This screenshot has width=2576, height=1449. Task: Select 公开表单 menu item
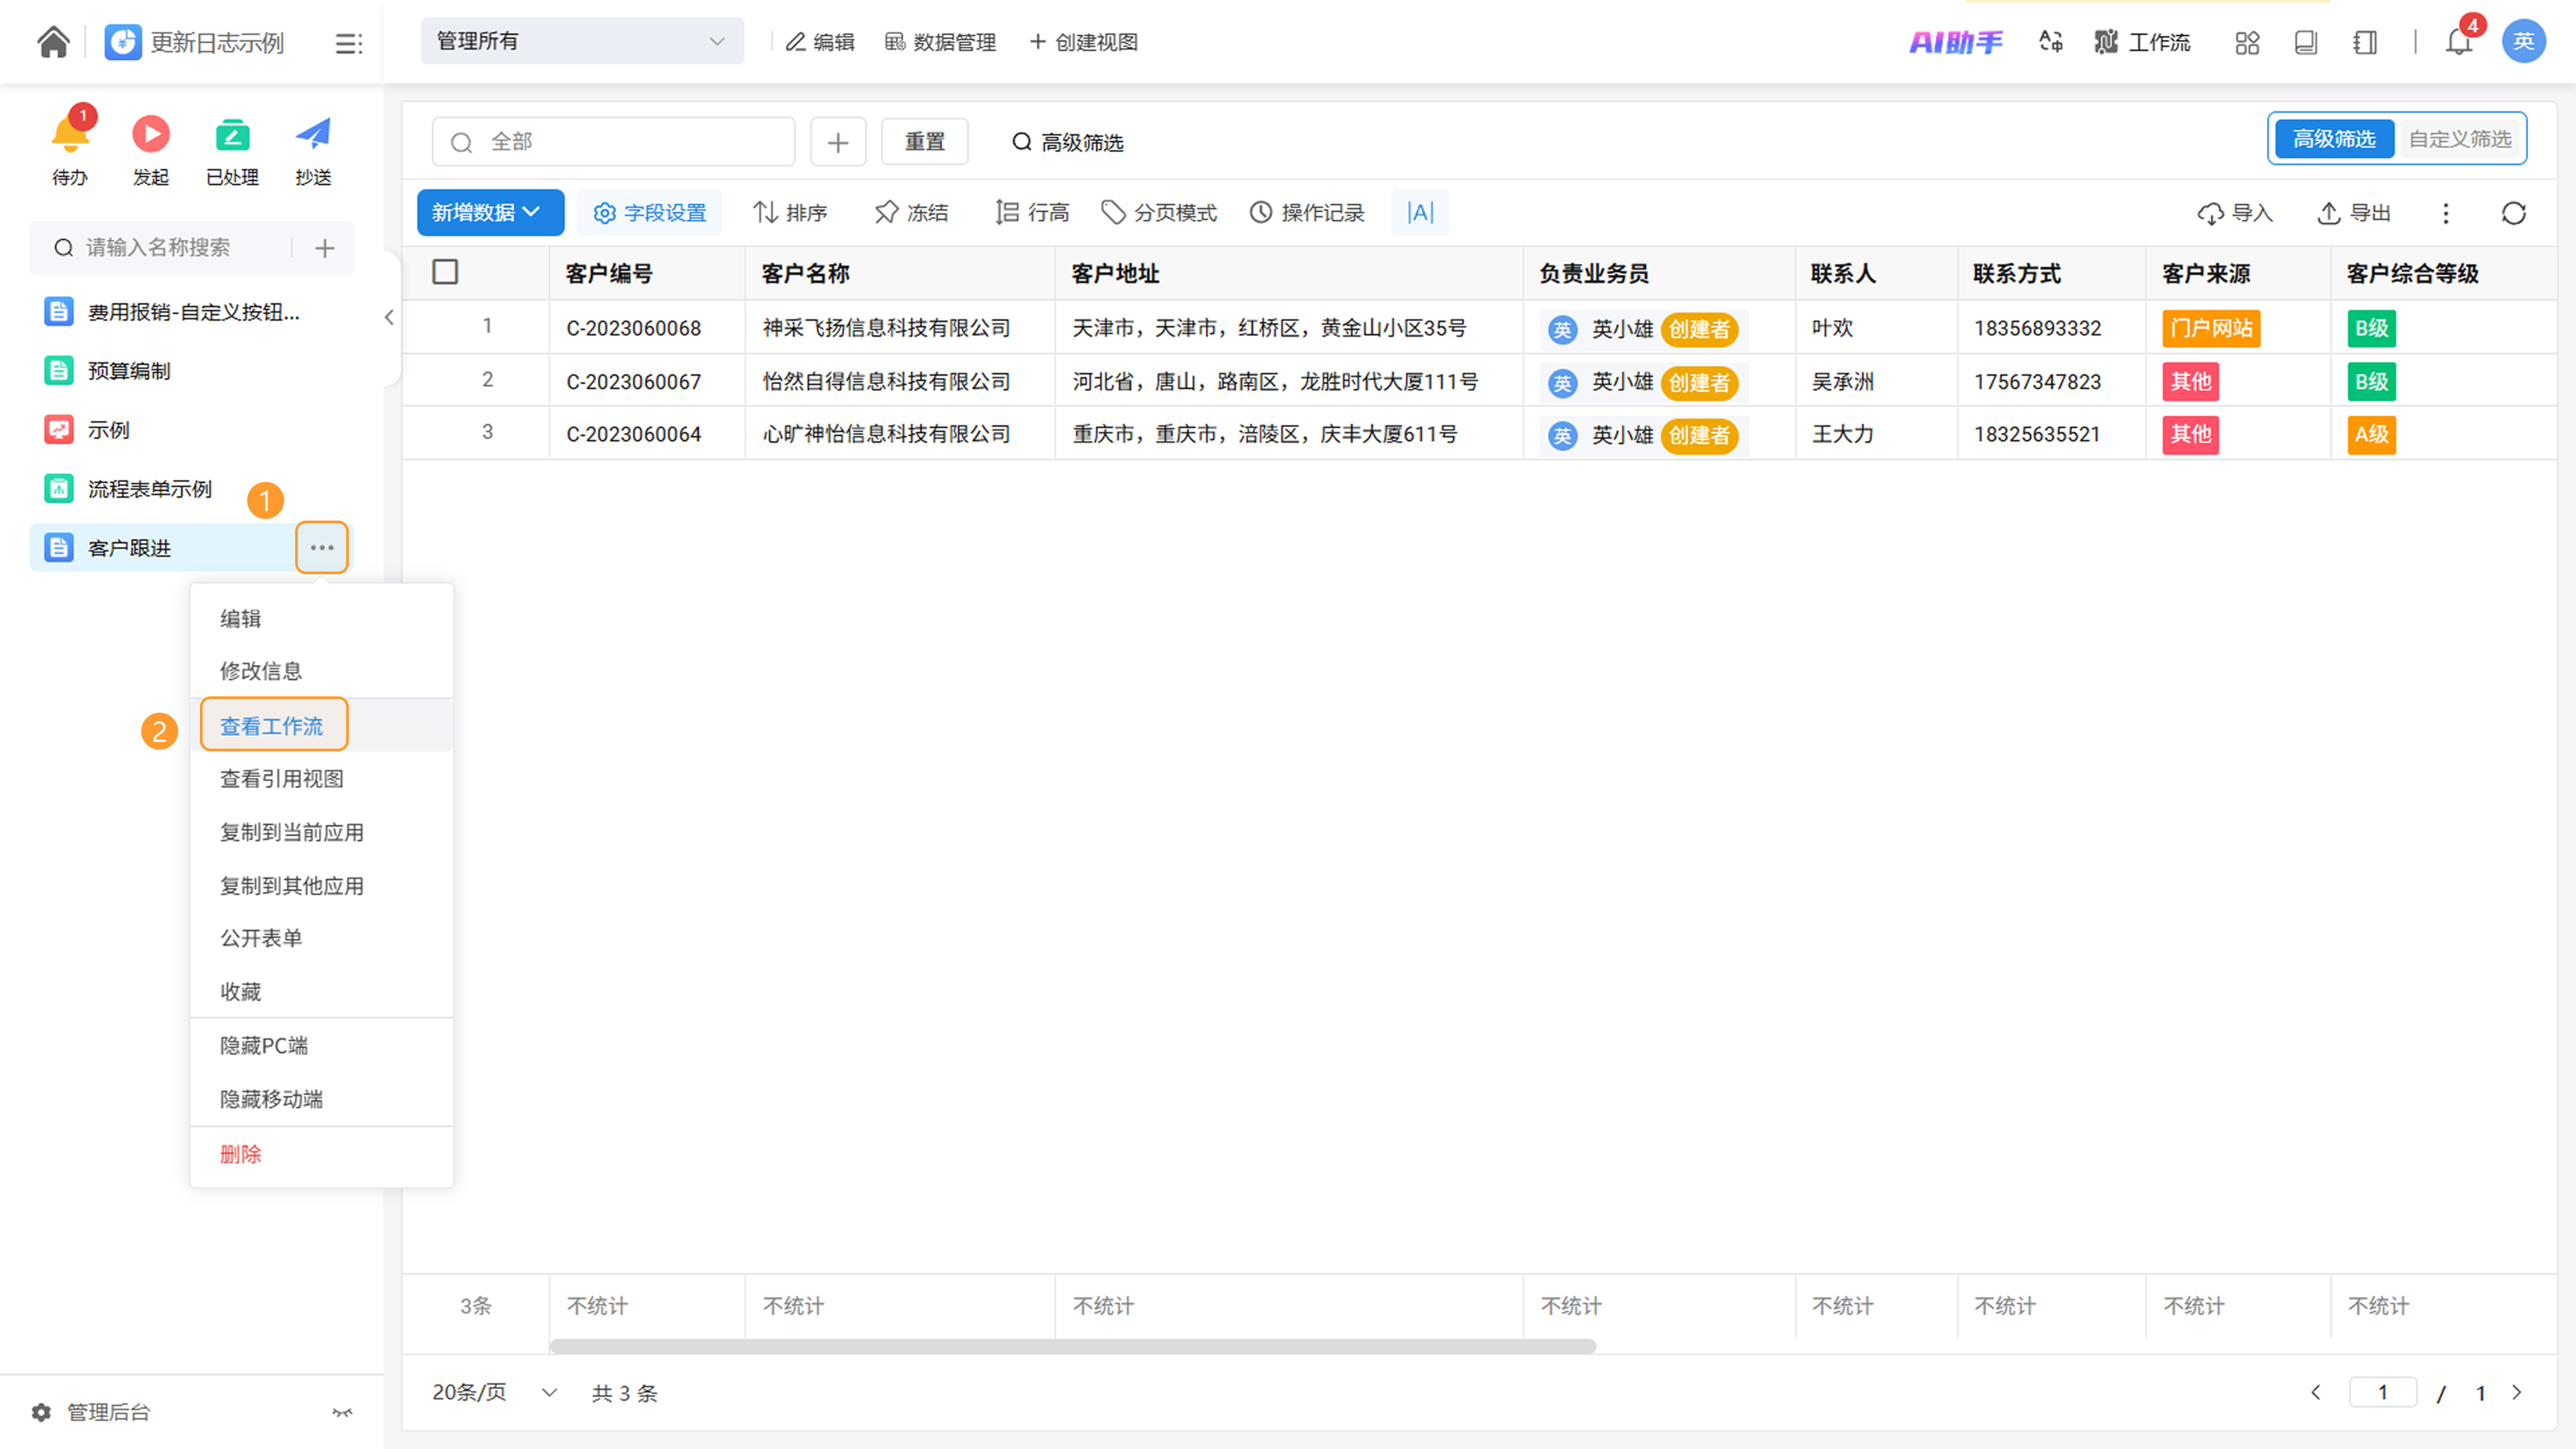click(x=322, y=938)
